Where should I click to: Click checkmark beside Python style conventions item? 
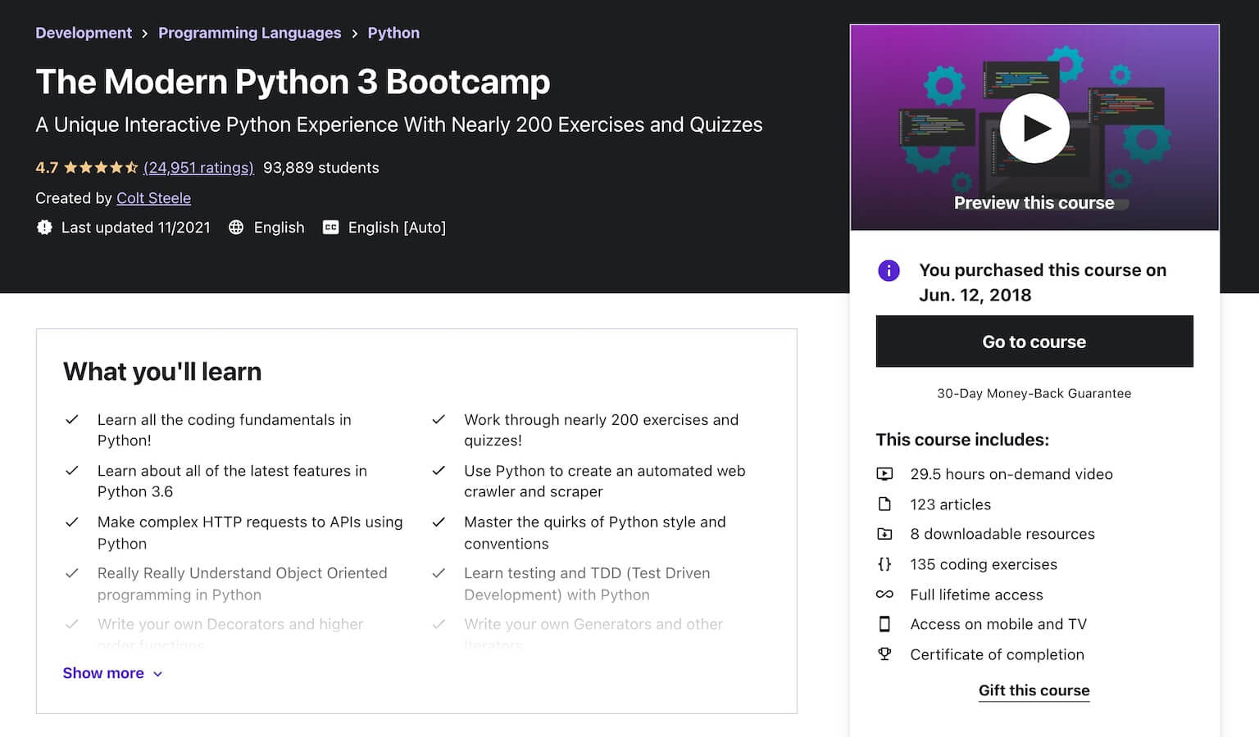pyautogui.click(x=439, y=522)
